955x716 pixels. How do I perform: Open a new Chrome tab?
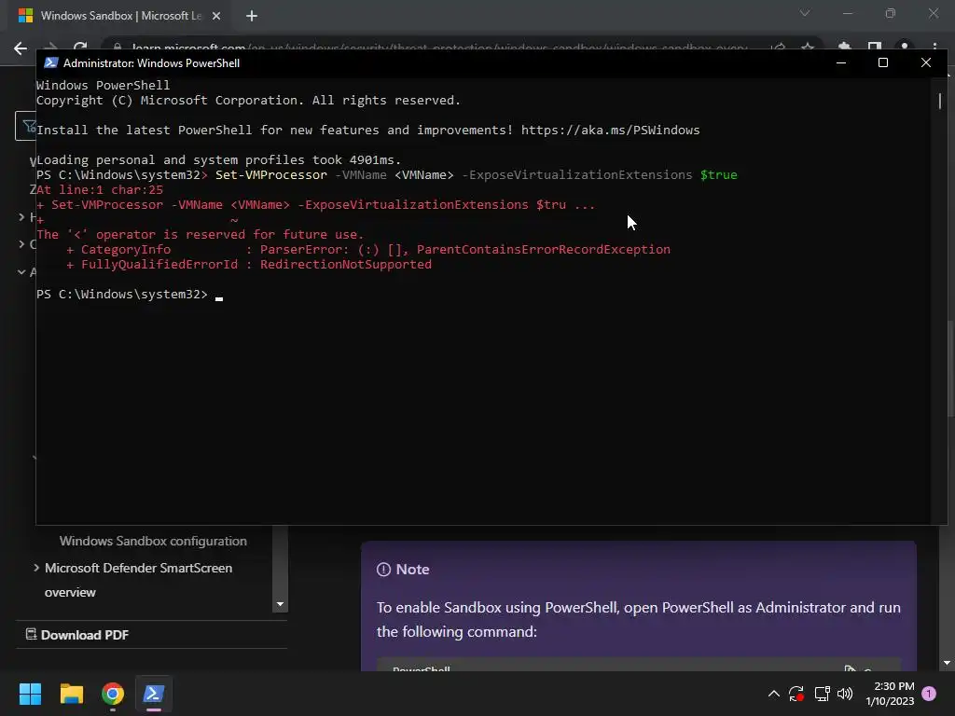(252, 16)
